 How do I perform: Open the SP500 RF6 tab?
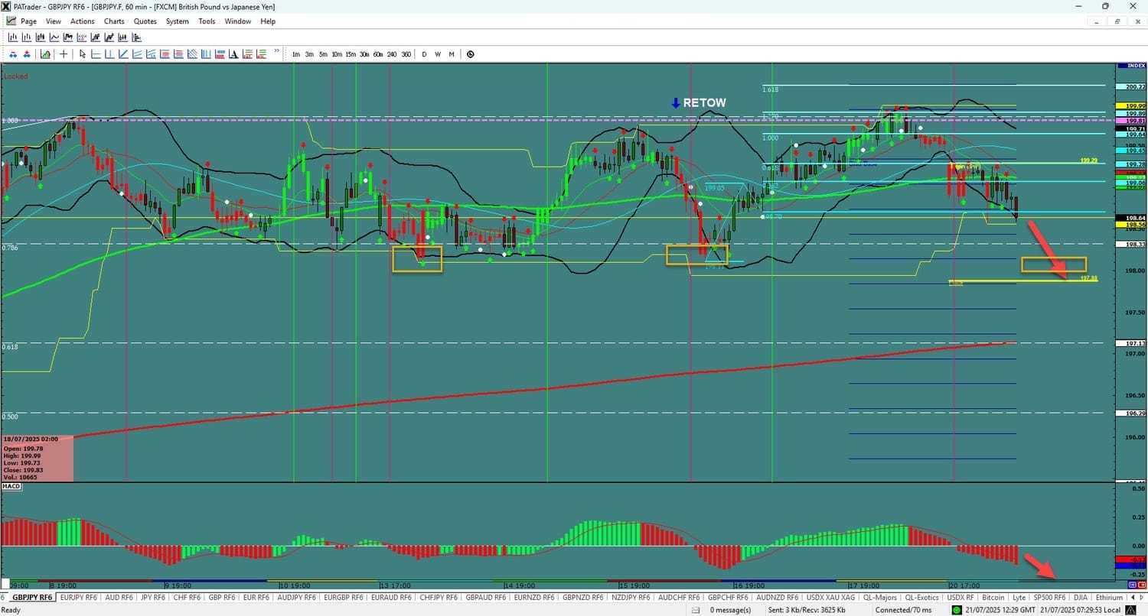[1049, 598]
